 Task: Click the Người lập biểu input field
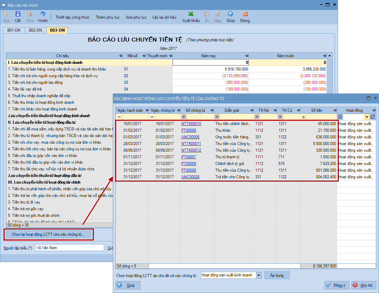point(69,248)
